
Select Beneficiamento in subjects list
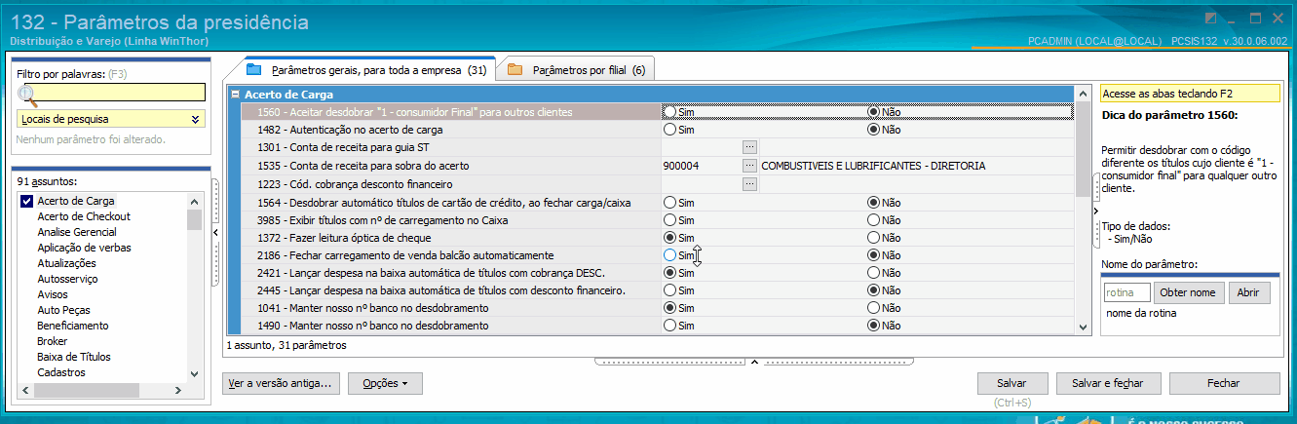[73, 326]
